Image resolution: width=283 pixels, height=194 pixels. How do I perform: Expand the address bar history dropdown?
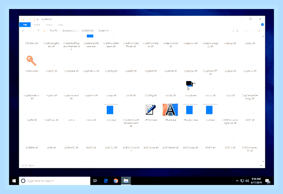tap(233, 31)
